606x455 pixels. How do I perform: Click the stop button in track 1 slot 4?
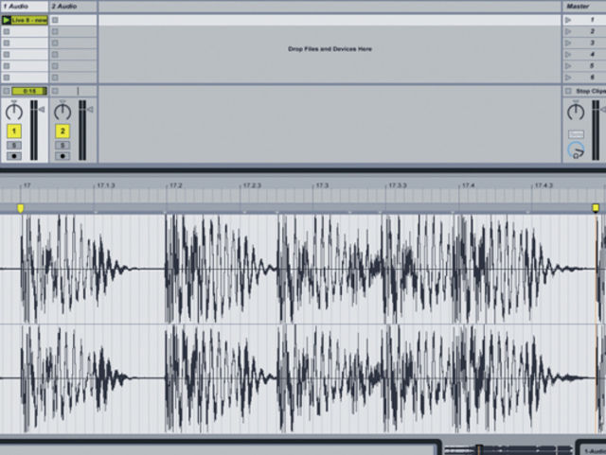tap(7, 55)
